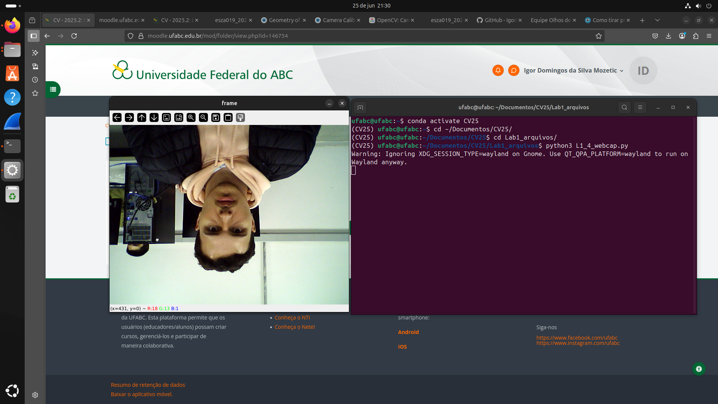The image size is (718, 404).
Task: List all tabs dropdown arrow
Action: coord(657,20)
